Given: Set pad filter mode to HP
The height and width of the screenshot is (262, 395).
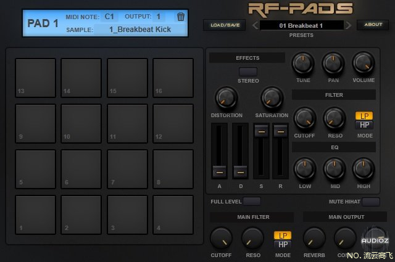Looking at the screenshot, I should (x=364, y=125).
